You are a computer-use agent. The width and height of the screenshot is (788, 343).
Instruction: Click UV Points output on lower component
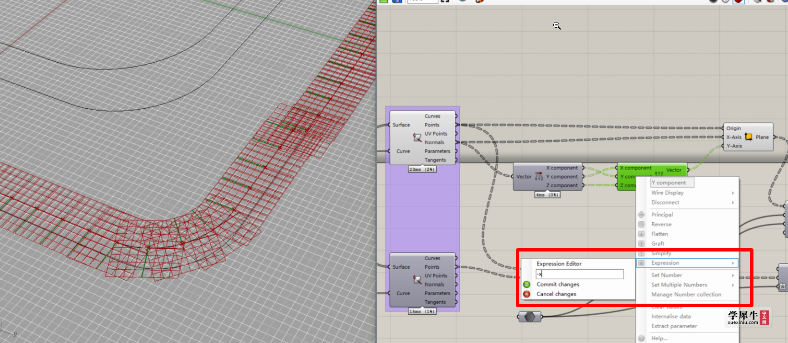[436, 275]
